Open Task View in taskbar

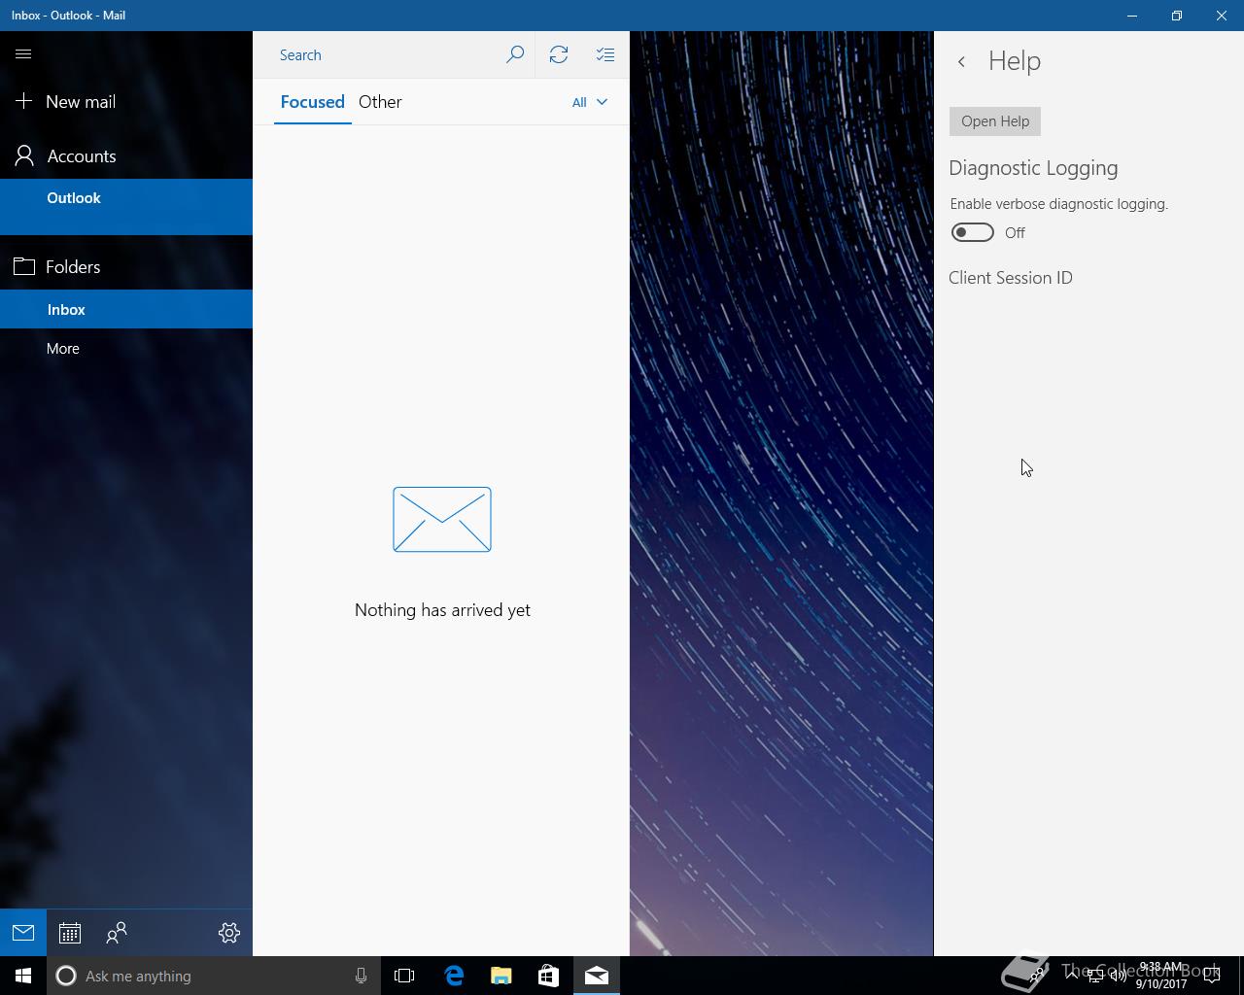(x=404, y=976)
